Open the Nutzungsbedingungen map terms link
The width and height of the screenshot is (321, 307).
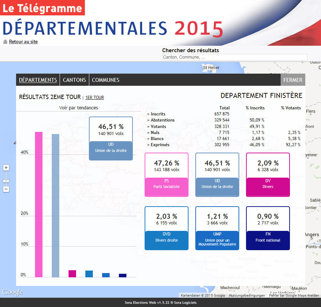[x=247, y=296]
